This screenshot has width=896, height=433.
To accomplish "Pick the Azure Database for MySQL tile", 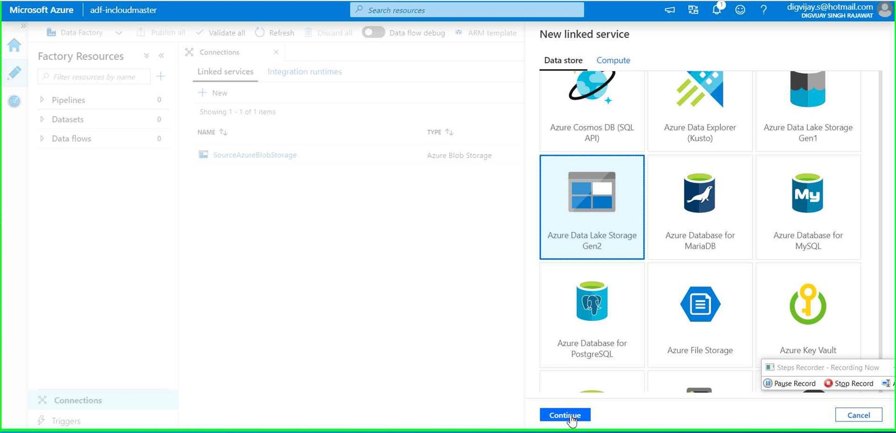I will [x=808, y=207].
